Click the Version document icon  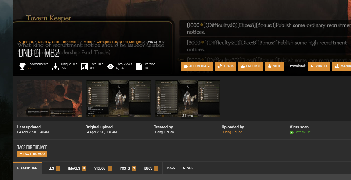click(x=139, y=66)
